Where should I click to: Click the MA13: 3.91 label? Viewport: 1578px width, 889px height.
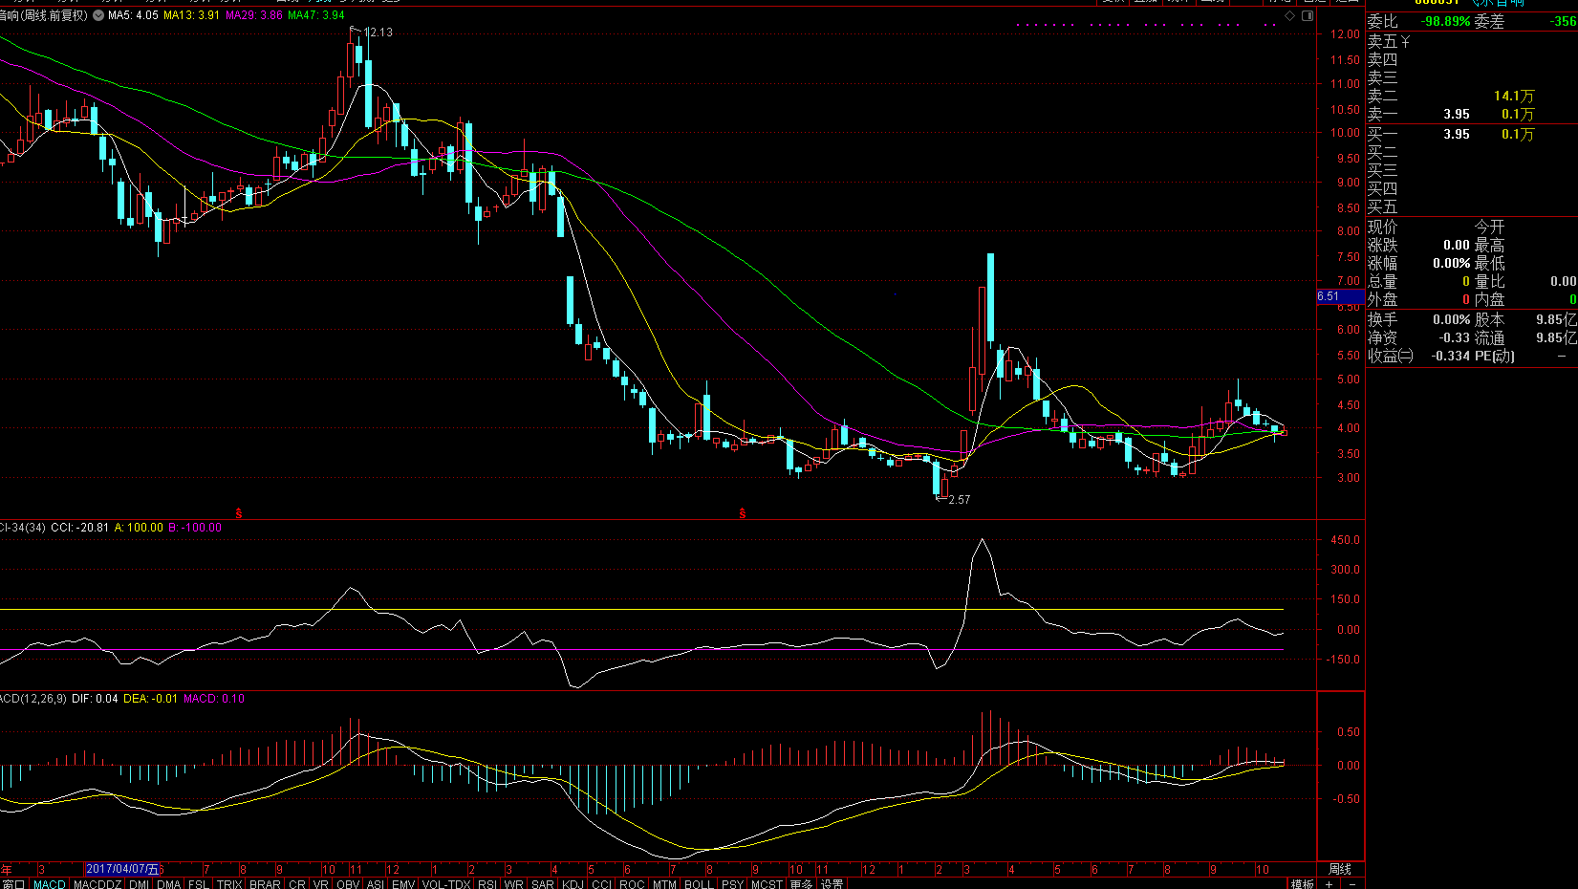click(x=191, y=15)
